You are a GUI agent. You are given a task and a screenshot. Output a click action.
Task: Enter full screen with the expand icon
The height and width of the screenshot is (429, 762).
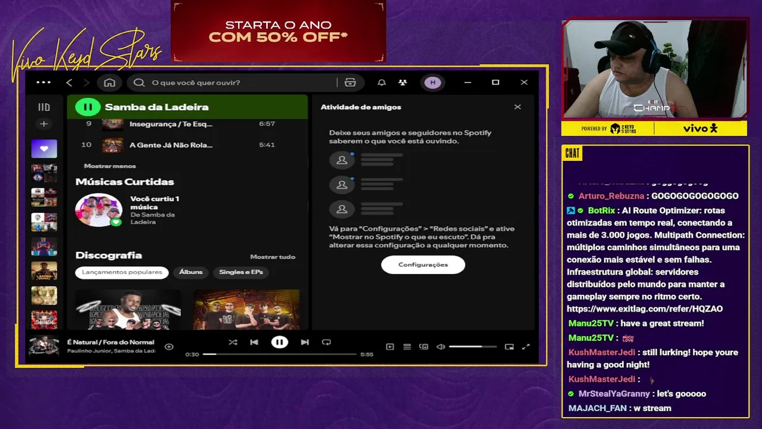526,347
